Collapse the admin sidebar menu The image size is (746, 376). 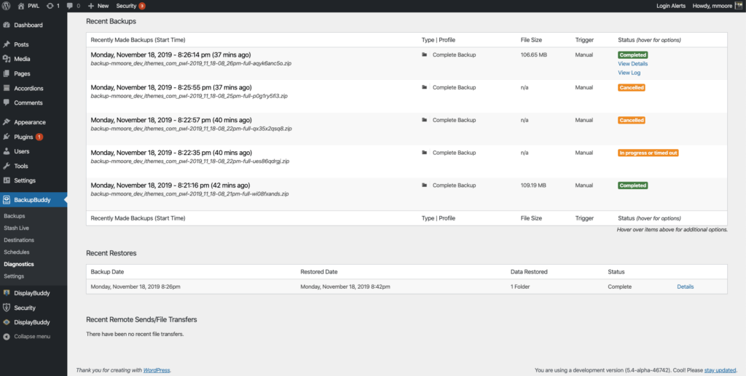pos(27,337)
